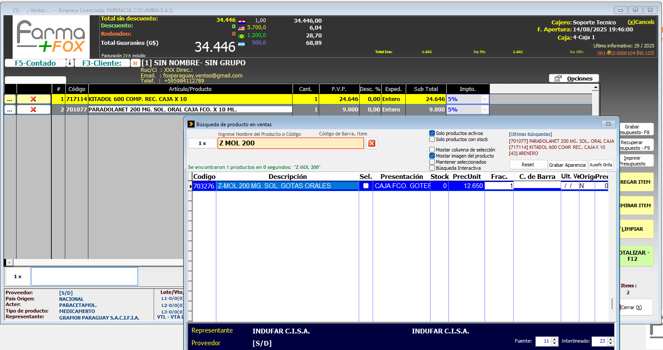Click the down arrow button next to F5-Contado
The height and width of the screenshot is (350, 663).
click(x=70, y=63)
